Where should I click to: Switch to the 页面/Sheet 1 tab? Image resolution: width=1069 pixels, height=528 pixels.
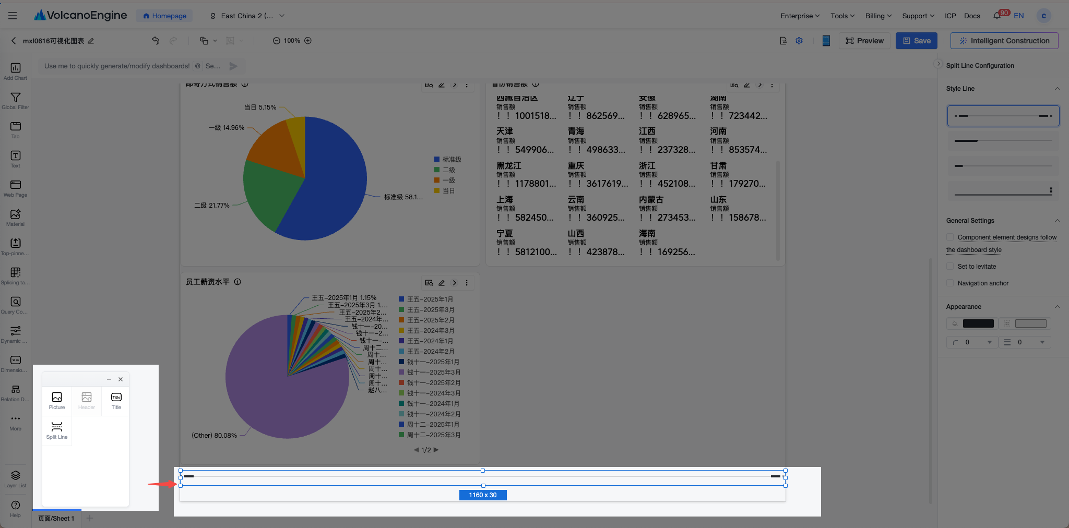pos(56,518)
